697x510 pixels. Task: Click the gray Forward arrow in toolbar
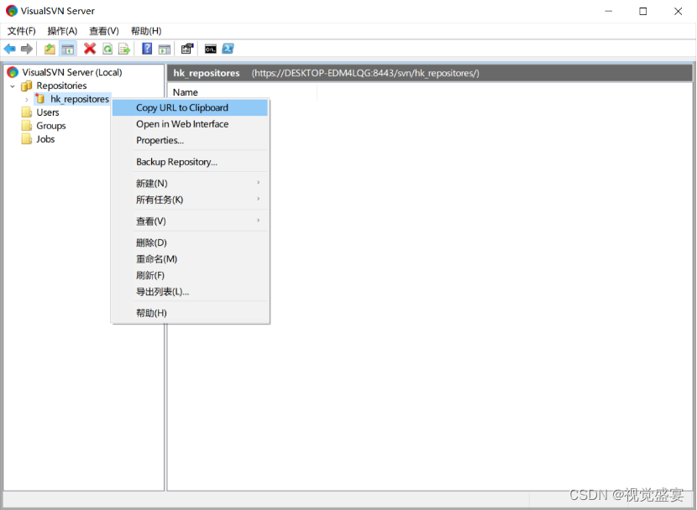pyautogui.click(x=27, y=49)
